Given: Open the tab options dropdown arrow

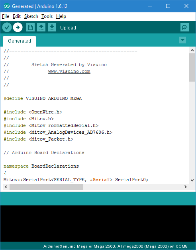Looking at the screenshot, I should (182, 40).
